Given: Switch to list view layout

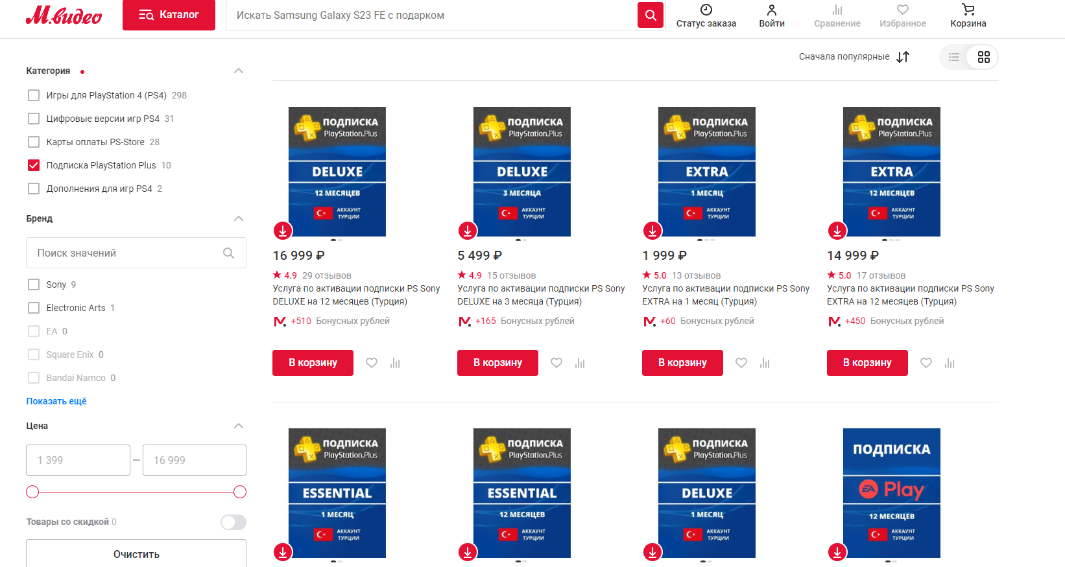Looking at the screenshot, I should coord(953,57).
